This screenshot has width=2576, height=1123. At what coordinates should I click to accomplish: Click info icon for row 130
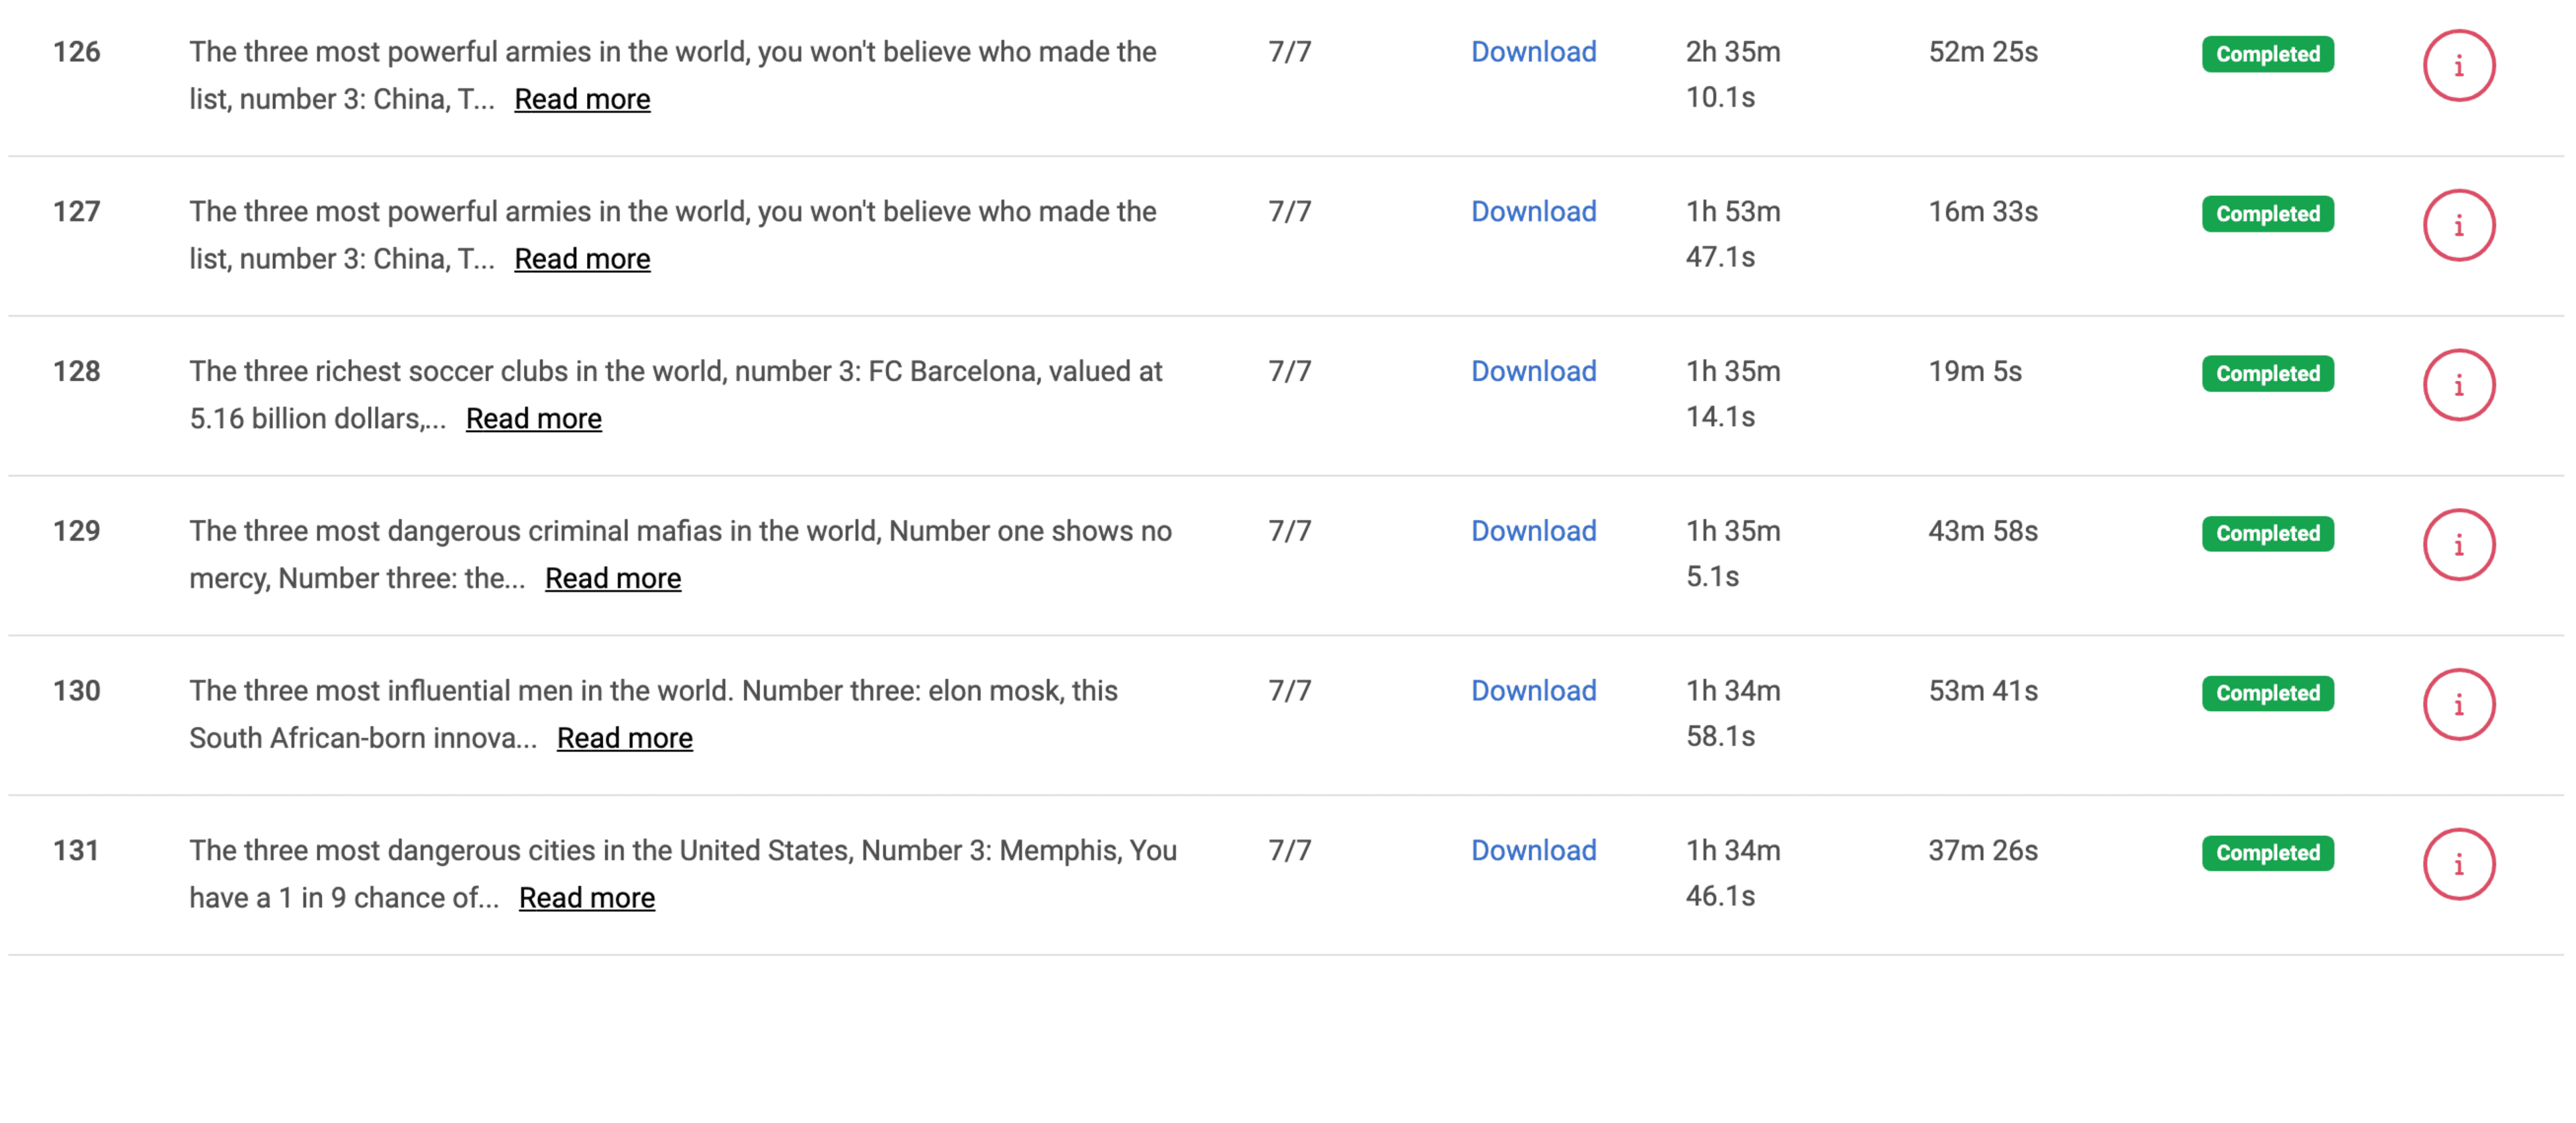tap(2458, 705)
